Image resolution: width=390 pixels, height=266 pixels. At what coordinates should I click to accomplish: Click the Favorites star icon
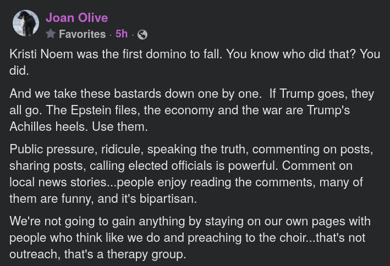(x=51, y=34)
